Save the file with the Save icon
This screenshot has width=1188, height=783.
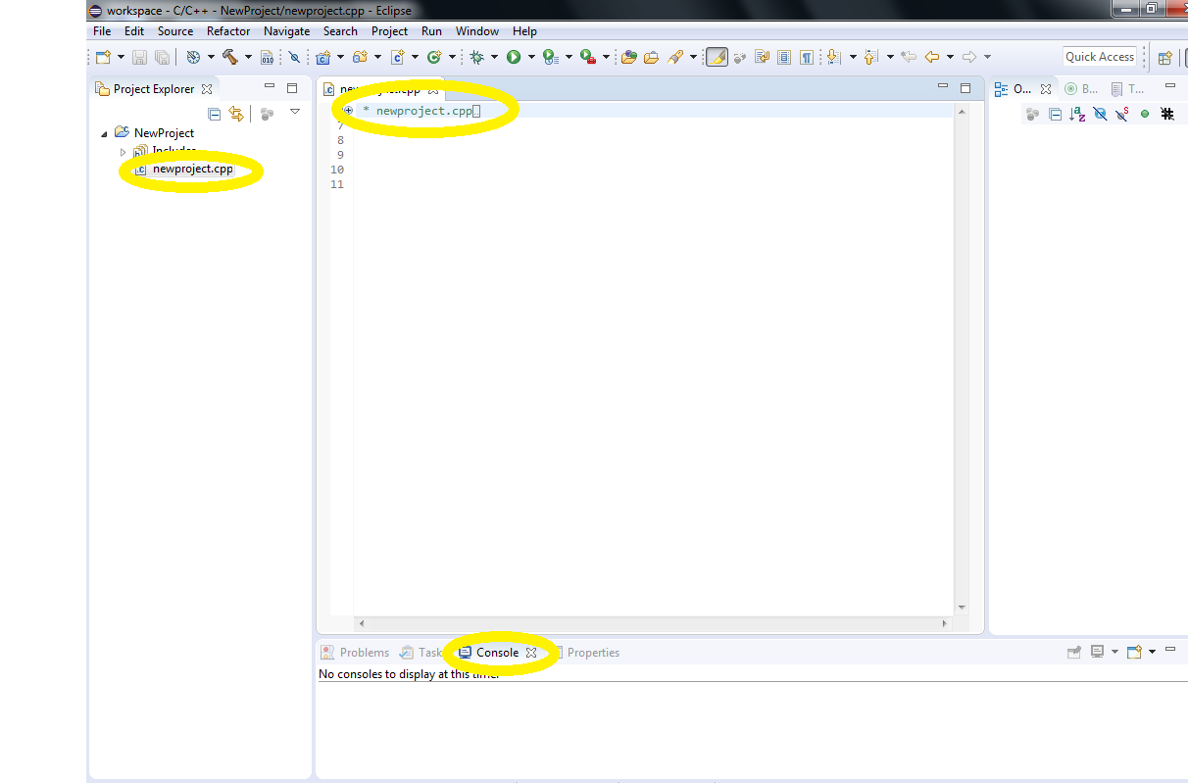(137, 56)
